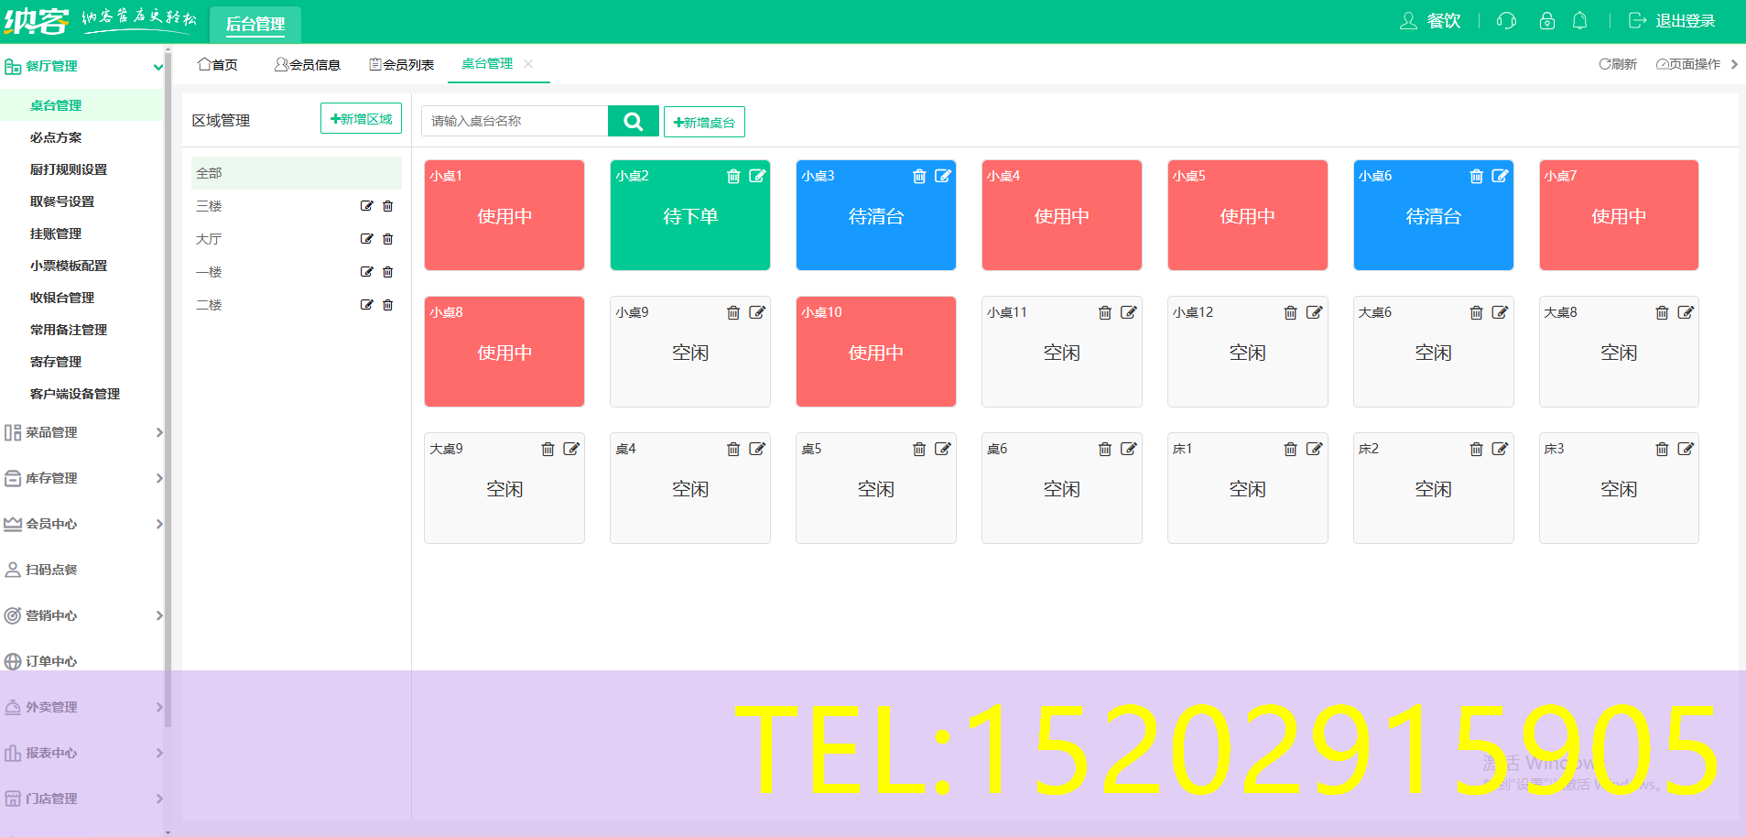Click the lock screen icon
Image resolution: width=1746 pixels, height=837 pixels.
(1546, 21)
